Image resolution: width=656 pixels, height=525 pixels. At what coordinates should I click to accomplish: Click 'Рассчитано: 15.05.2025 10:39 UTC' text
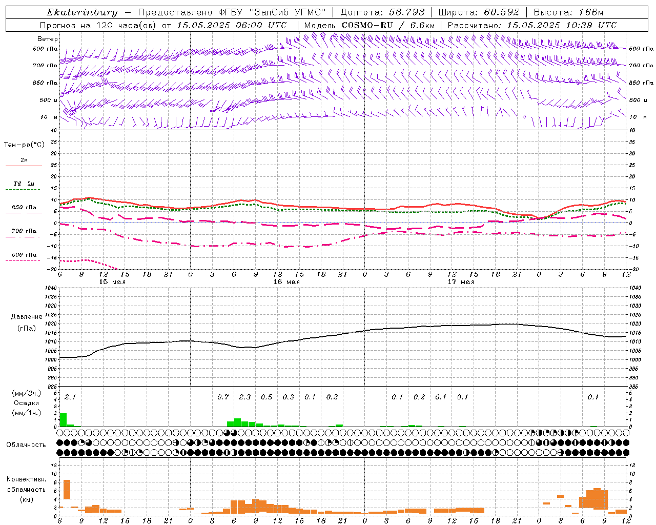(x=532, y=25)
